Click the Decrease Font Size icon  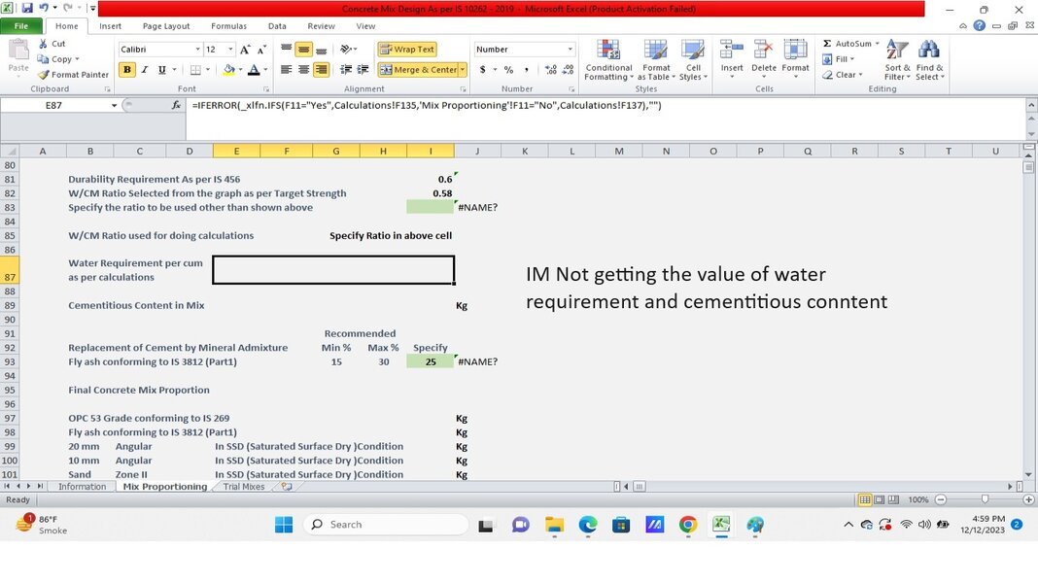click(262, 50)
